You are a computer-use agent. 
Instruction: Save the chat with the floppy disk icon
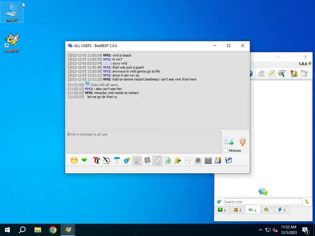coord(229,160)
